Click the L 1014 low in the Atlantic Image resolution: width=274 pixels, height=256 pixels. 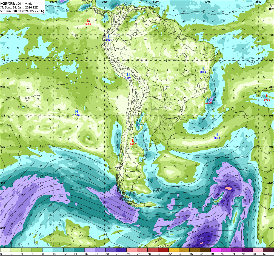pyautogui.click(x=267, y=98)
